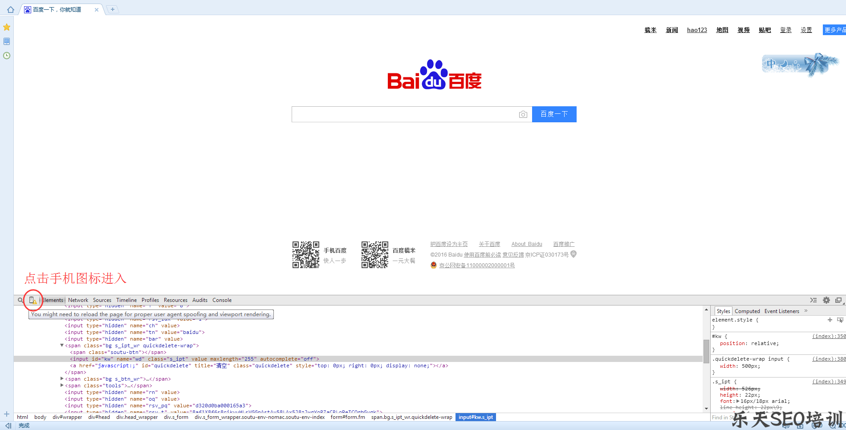Click the search-by-image camera icon
846x430 pixels.
tap(523, 114)
